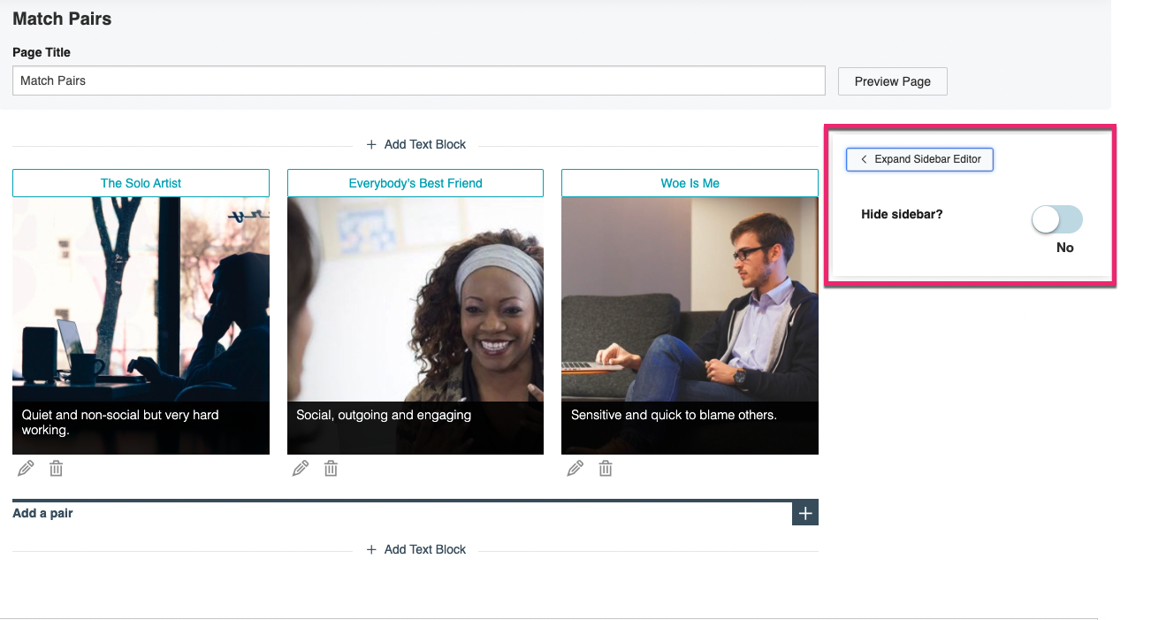Viewport: 1151px width, 620px height.
Task: Select the Woe Is Me title header
Action: coord(690,182)
